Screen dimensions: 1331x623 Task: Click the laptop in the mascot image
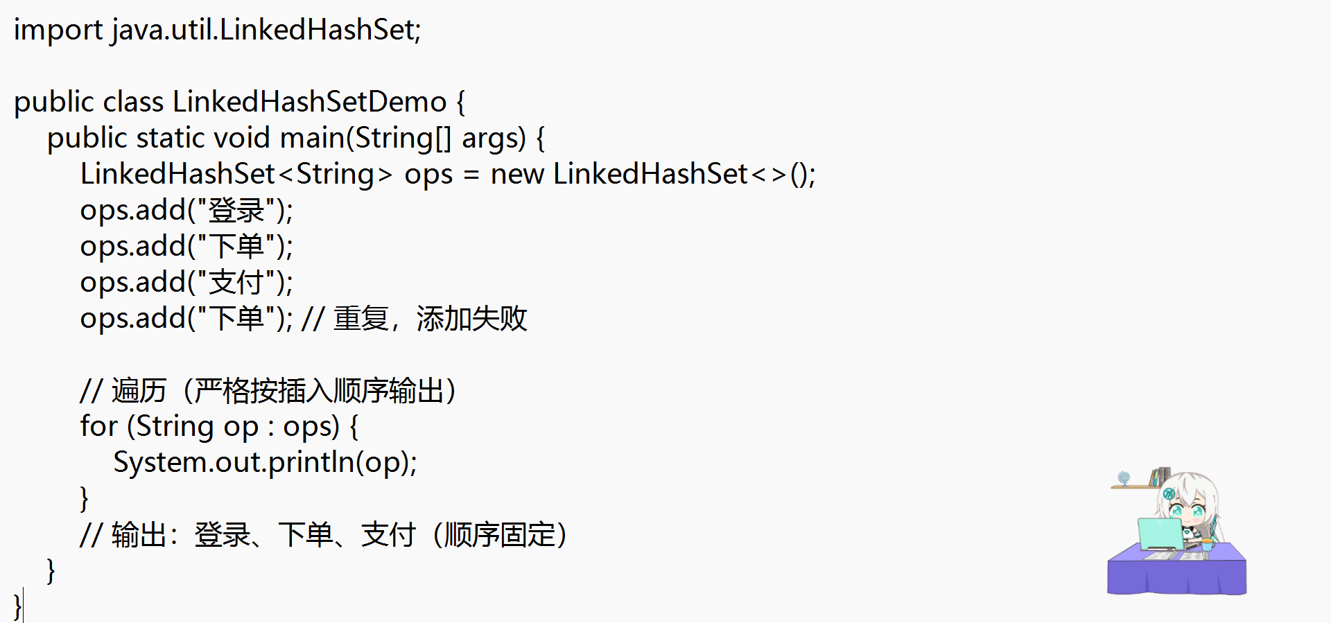[1161, 534]
